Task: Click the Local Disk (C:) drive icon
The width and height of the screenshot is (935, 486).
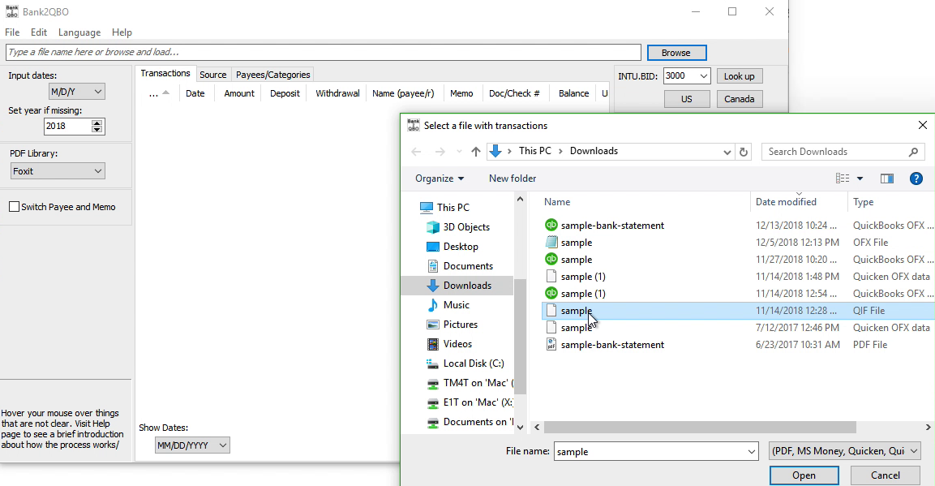Action: tap(433, 363)
